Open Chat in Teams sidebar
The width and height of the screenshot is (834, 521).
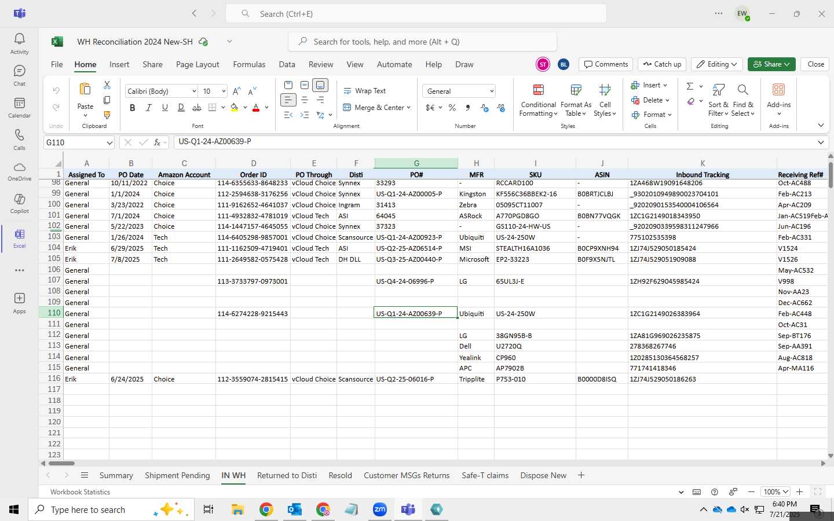pos(19,75)
